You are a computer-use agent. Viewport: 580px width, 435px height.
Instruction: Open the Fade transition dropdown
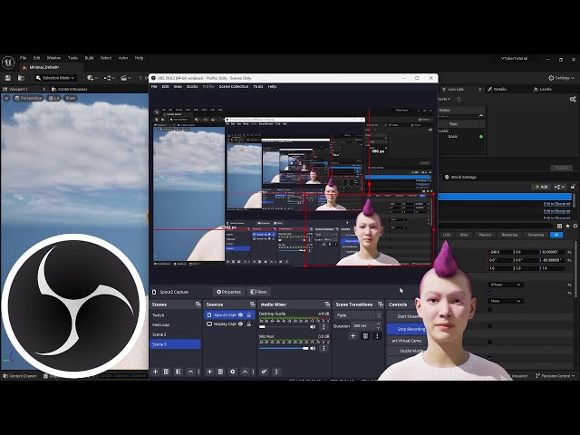click(x=358, y=315)
